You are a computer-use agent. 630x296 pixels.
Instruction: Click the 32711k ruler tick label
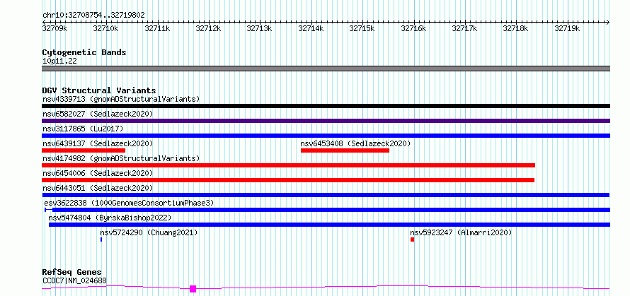click(157, 28)
